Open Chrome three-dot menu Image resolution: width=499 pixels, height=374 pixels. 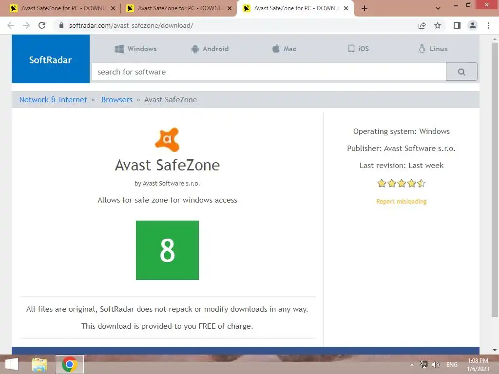(488, 25)
